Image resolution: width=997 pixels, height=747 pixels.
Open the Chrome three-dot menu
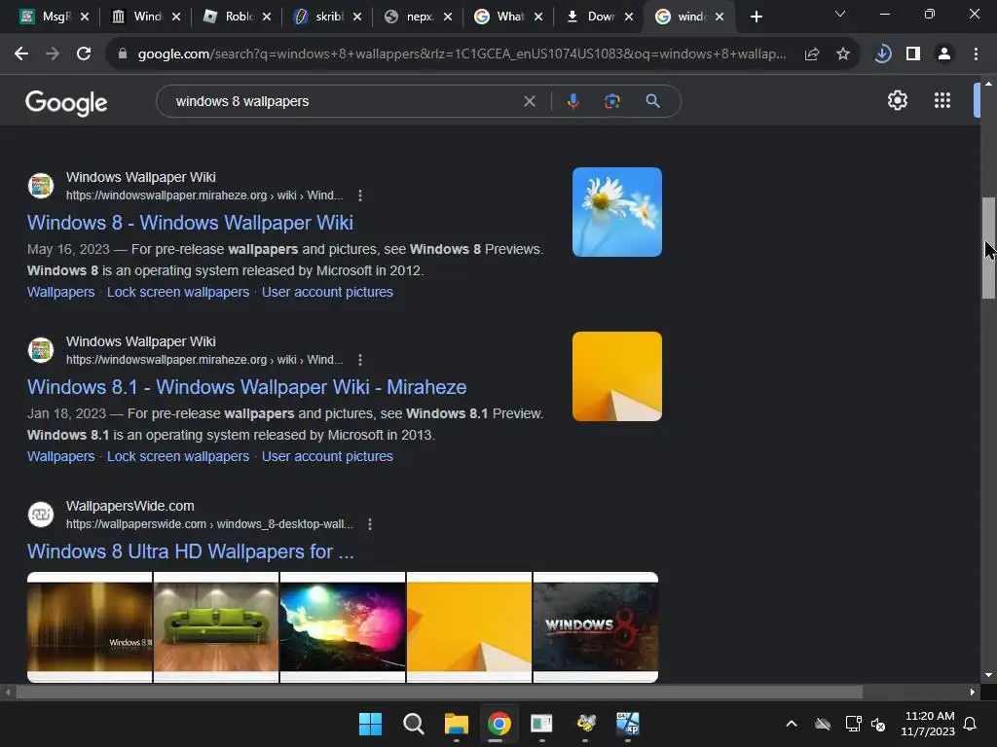point(976,54)
